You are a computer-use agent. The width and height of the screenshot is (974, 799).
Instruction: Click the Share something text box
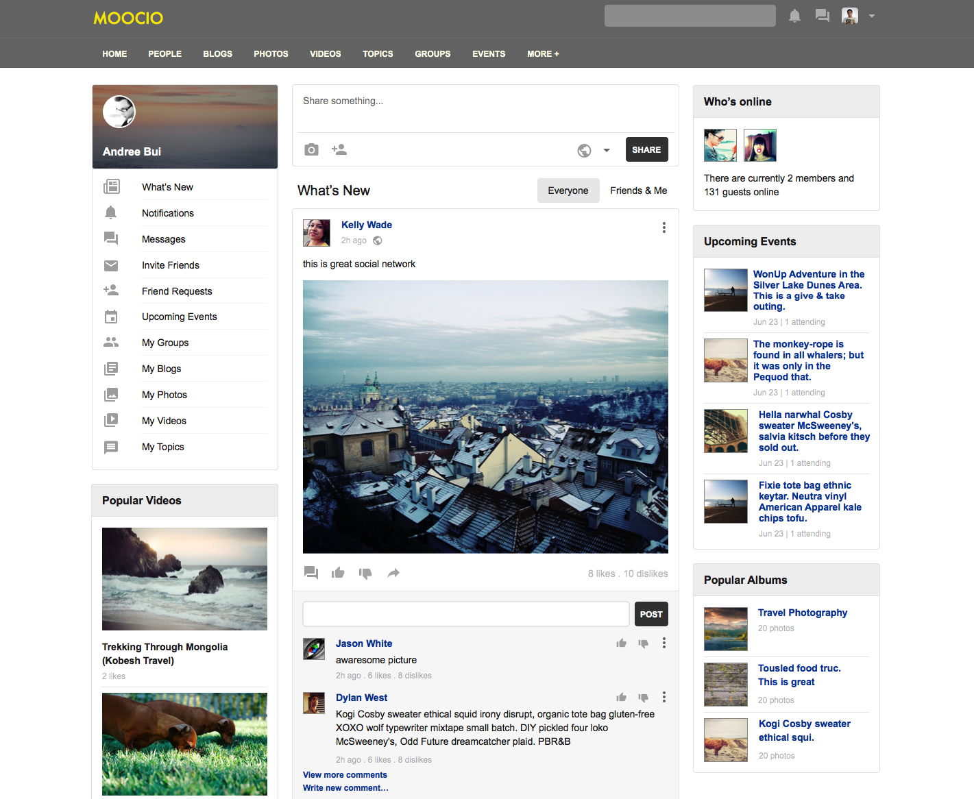485,109
